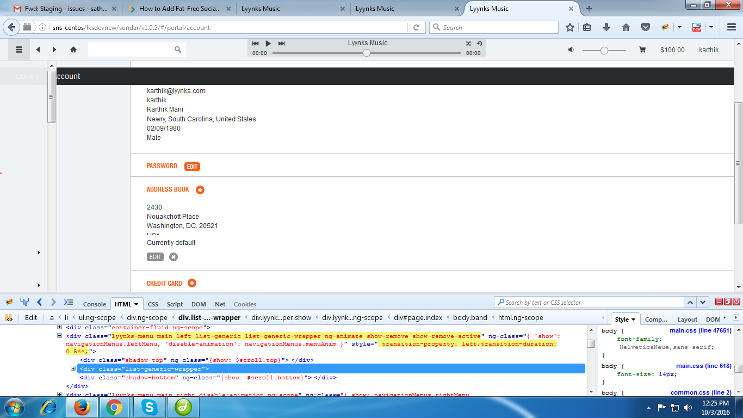Open main.css (line 47651) source link
This screenshot has width=743, height=418.
(701, 330)
